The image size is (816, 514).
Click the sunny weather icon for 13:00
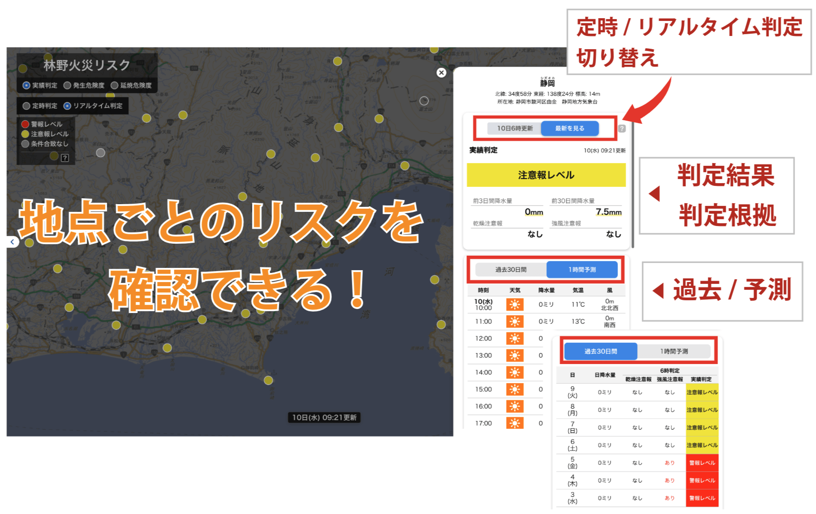514,355
